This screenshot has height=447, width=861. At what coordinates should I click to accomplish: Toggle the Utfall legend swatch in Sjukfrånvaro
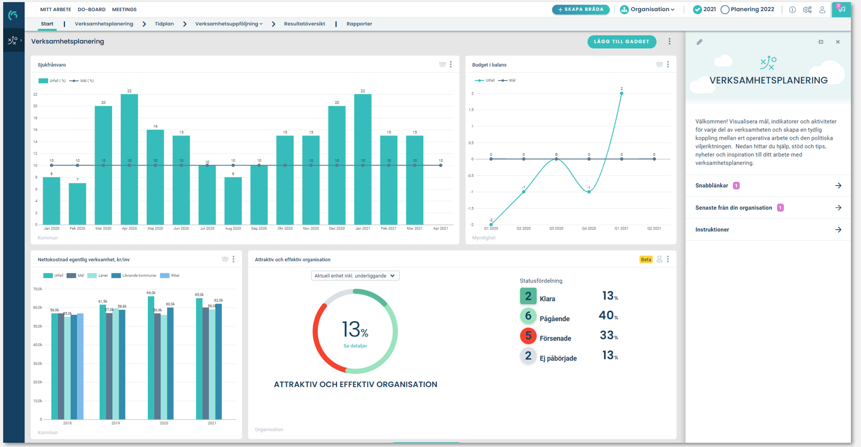(x=43, y=81)
